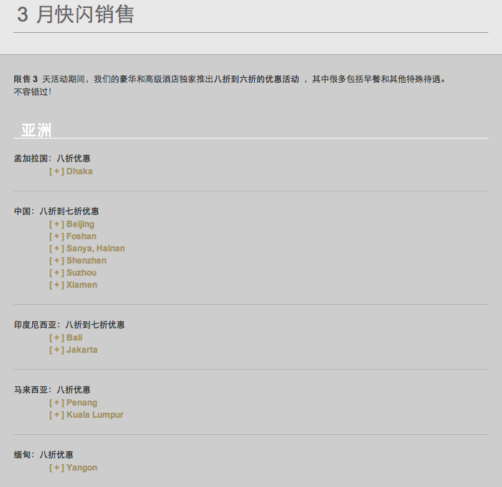Image resolution: width=502 pixels, height=487 pixels.
Task: Expand the [+] next to Xiamen
Action: point(56,285)
